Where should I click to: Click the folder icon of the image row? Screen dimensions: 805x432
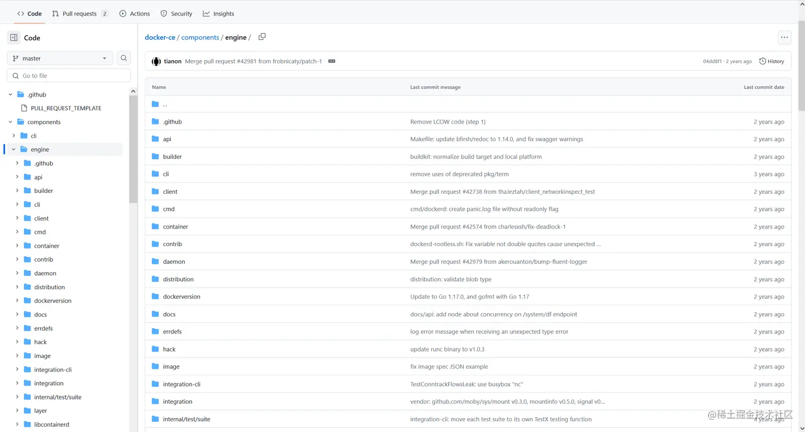(x=155, y=366)
